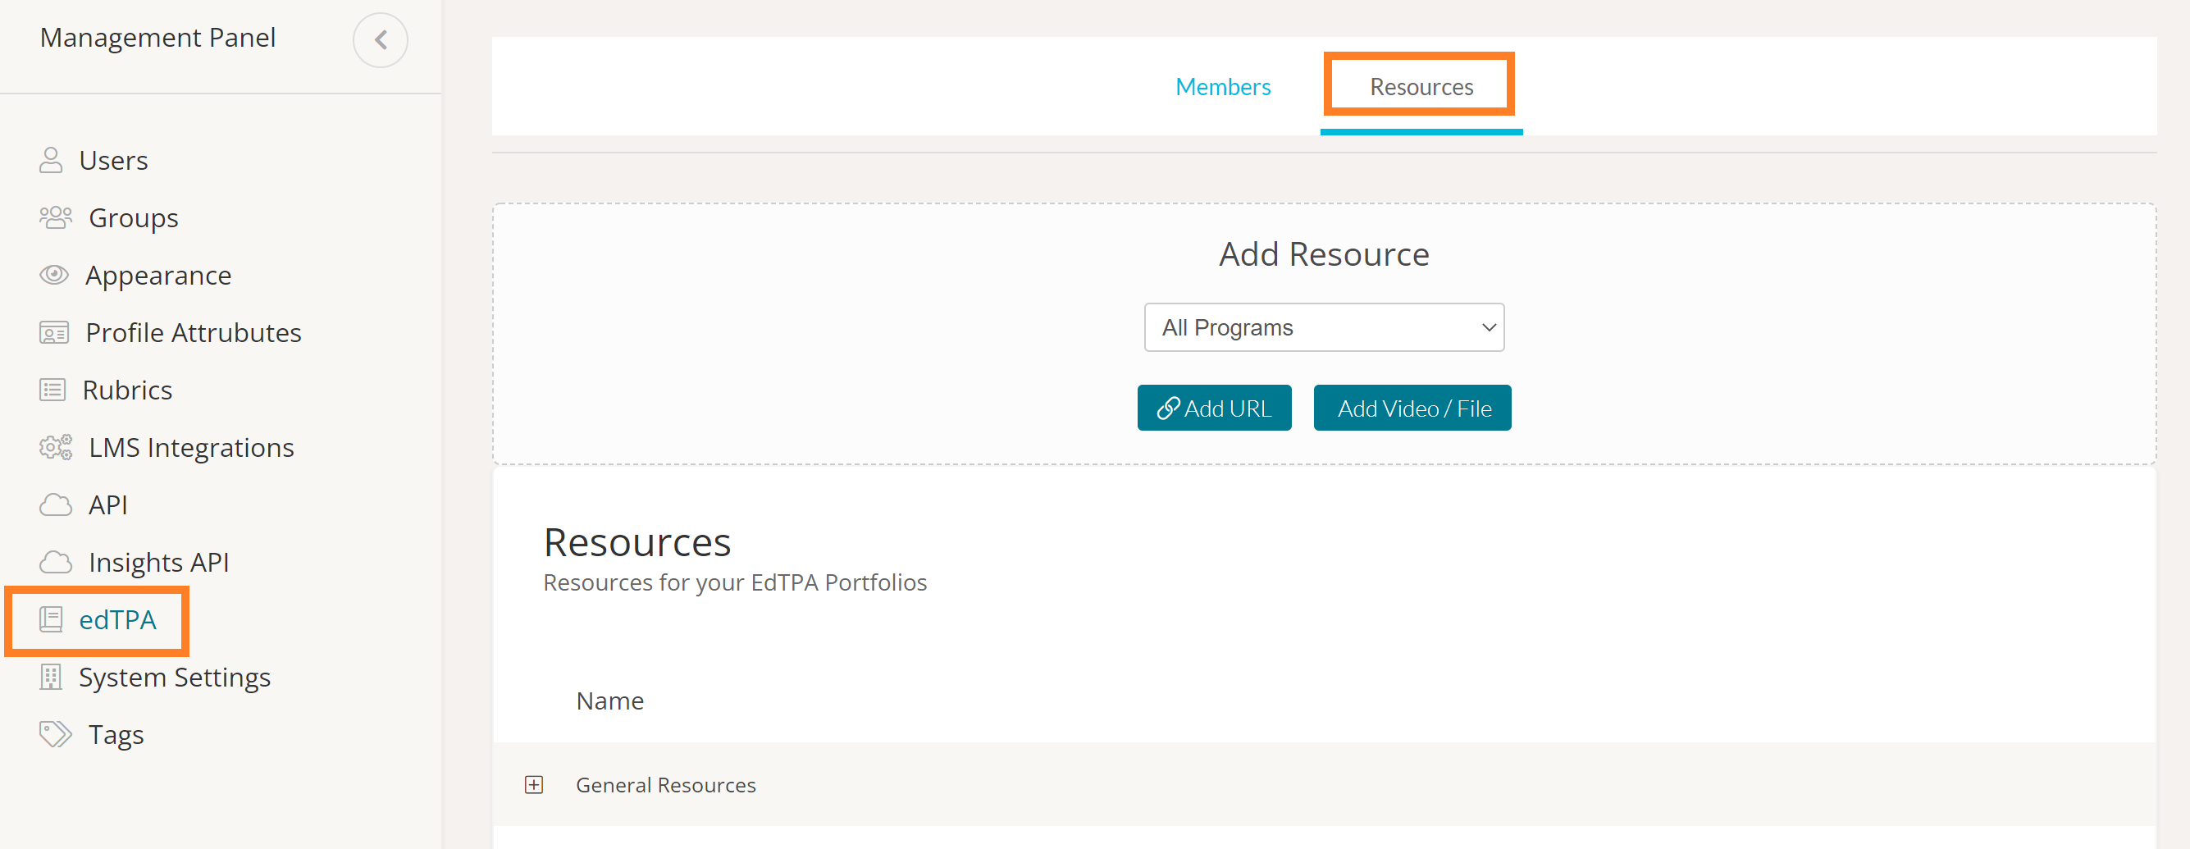Click the edTPA book icon
The image size is (2190, 849).
coord(51,619)
